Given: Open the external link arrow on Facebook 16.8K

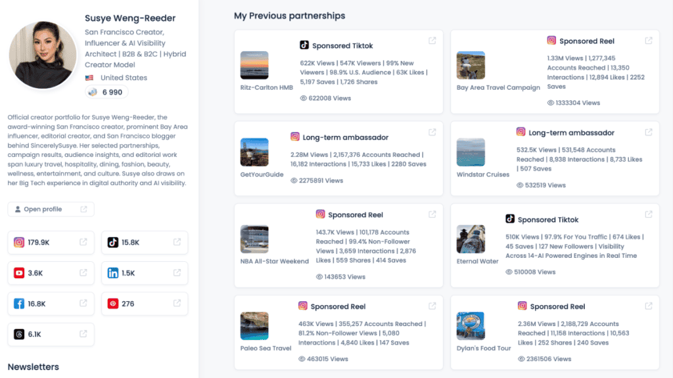Looking at the screenshot, I should pos(83,303).
